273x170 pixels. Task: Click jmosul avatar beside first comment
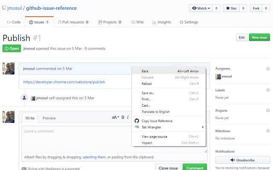point(9,68)
